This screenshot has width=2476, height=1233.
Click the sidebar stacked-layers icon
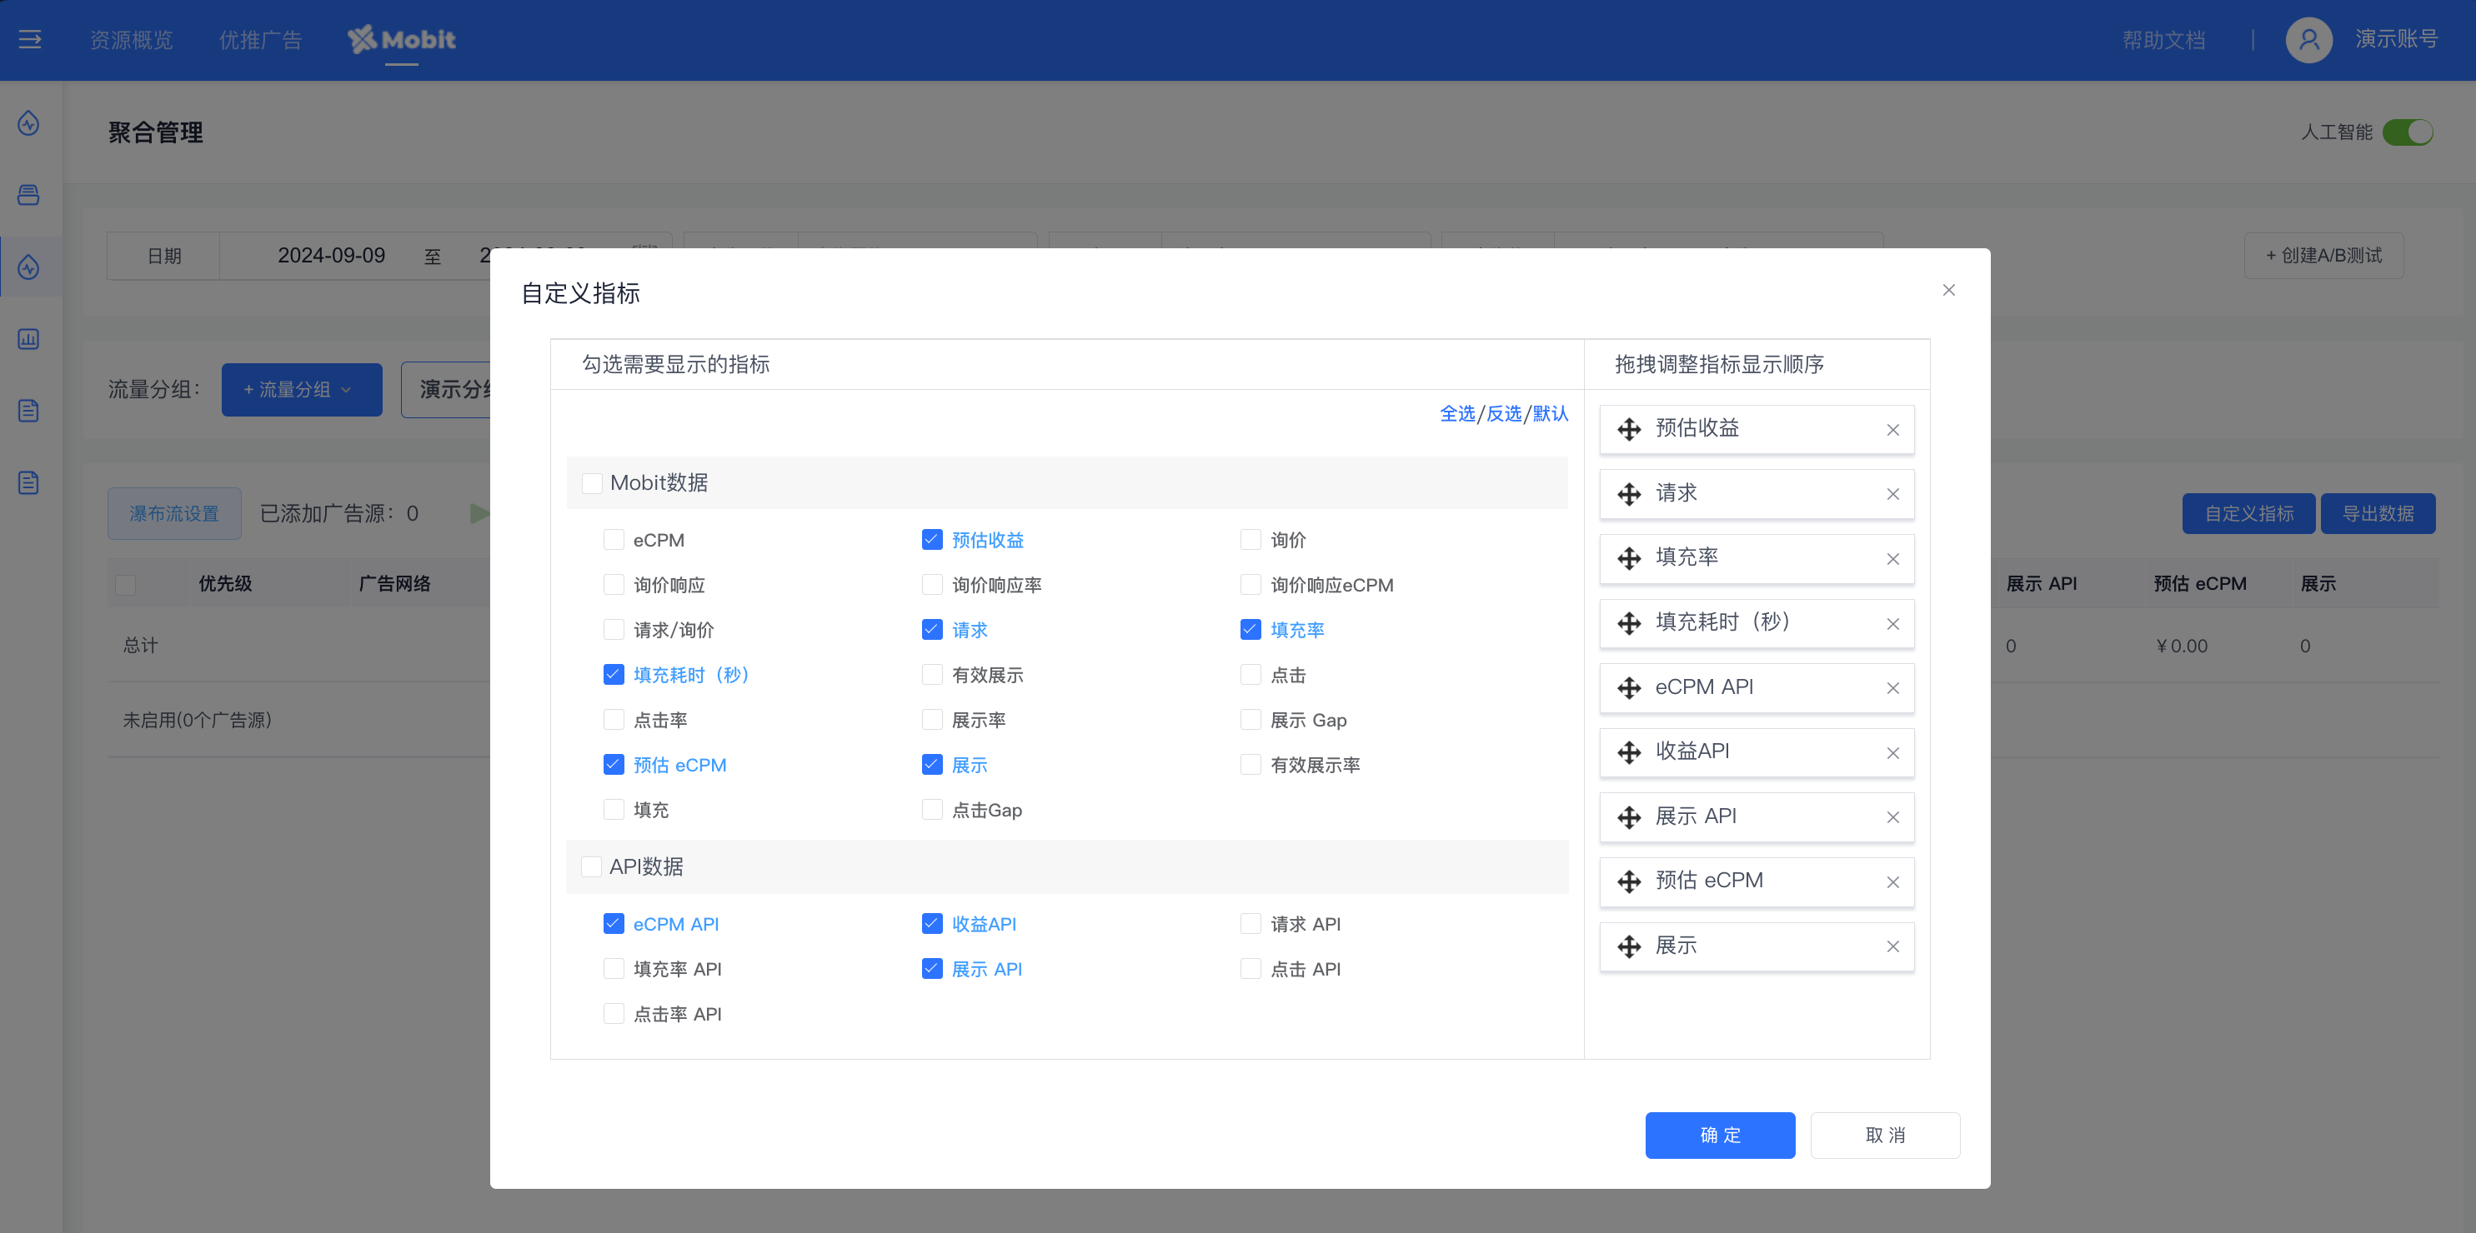coord(29,195)
